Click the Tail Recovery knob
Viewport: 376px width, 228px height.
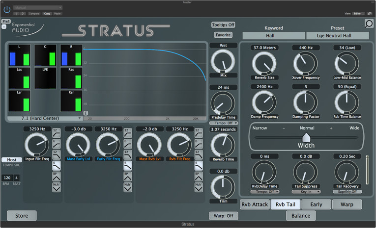(x=347, y=172)
